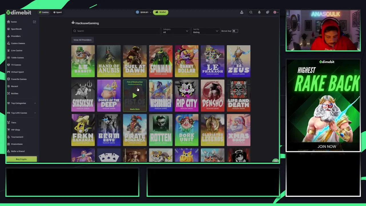
Task: Open the Duel at Dawn game thumbnail
Action: 135,61
